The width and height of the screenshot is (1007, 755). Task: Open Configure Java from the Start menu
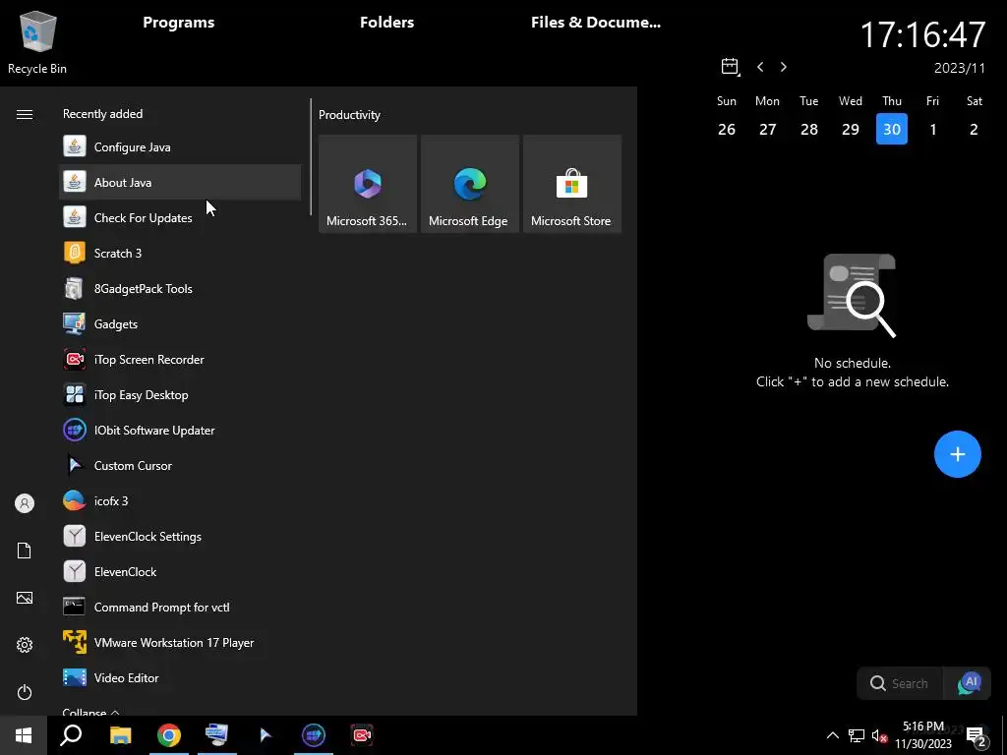point(180,147)
